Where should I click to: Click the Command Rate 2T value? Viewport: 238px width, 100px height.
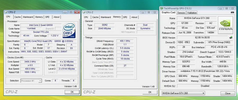tap(125, 66)
